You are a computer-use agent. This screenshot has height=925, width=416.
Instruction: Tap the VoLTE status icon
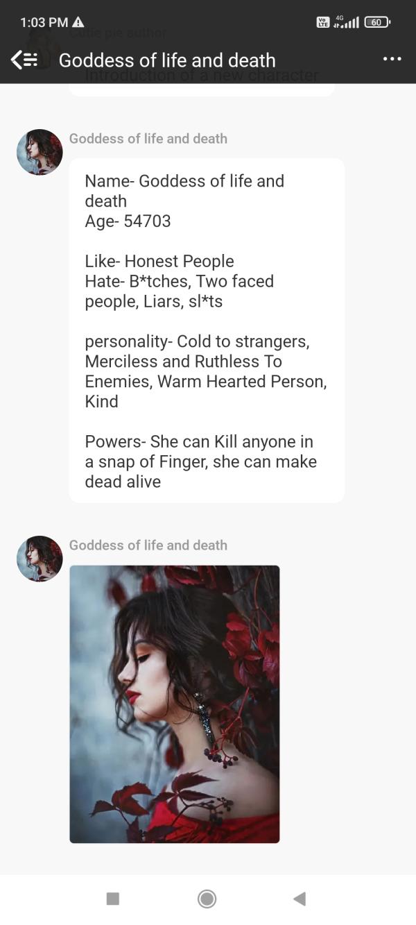(x=323, y=22)
